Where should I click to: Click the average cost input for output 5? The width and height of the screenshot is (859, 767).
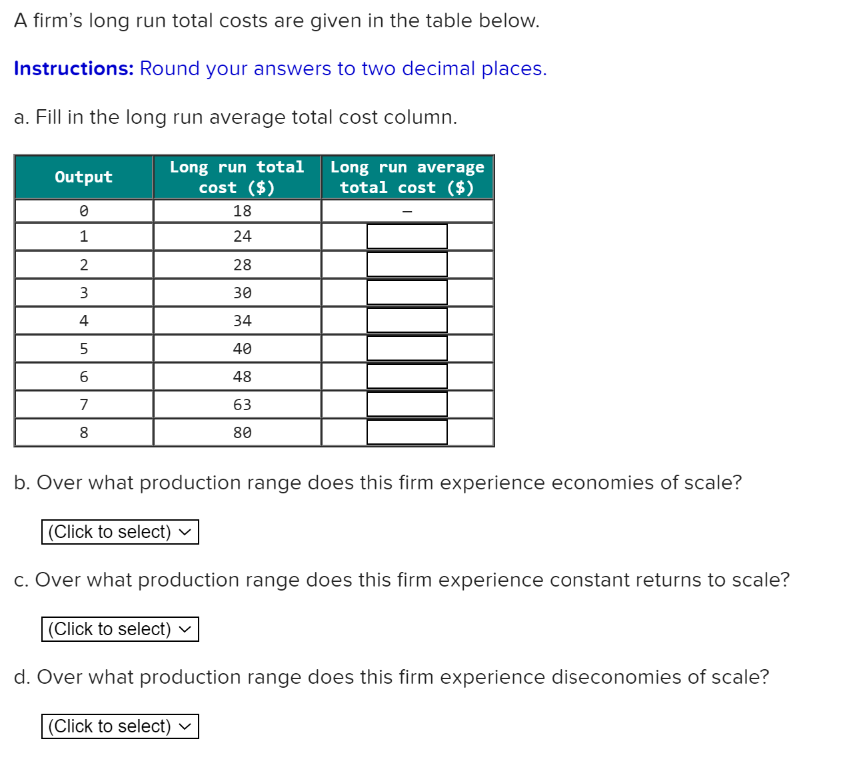406,348
